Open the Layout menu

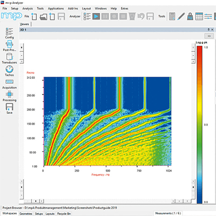tap(86, 9)
